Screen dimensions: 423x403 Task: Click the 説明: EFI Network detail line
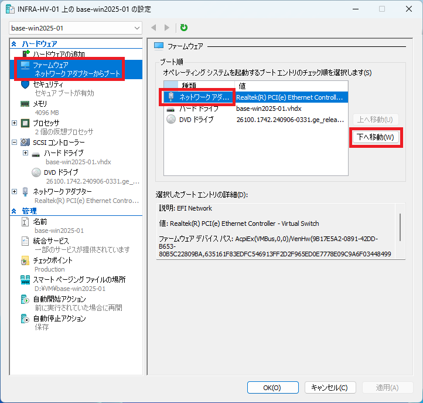(185, 208)
